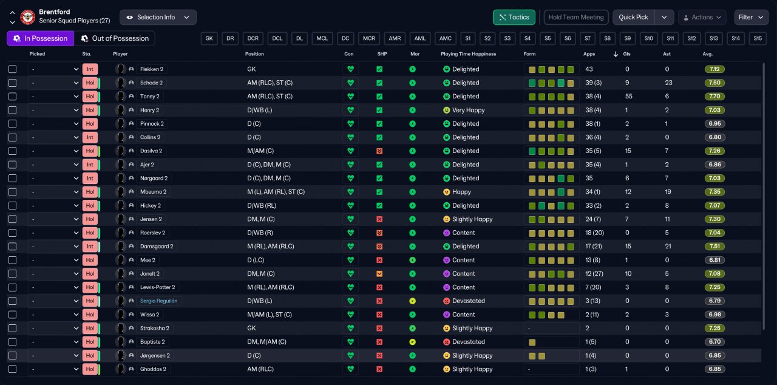Open Sergio Reguilón's player profile link

tap(158, 301)
